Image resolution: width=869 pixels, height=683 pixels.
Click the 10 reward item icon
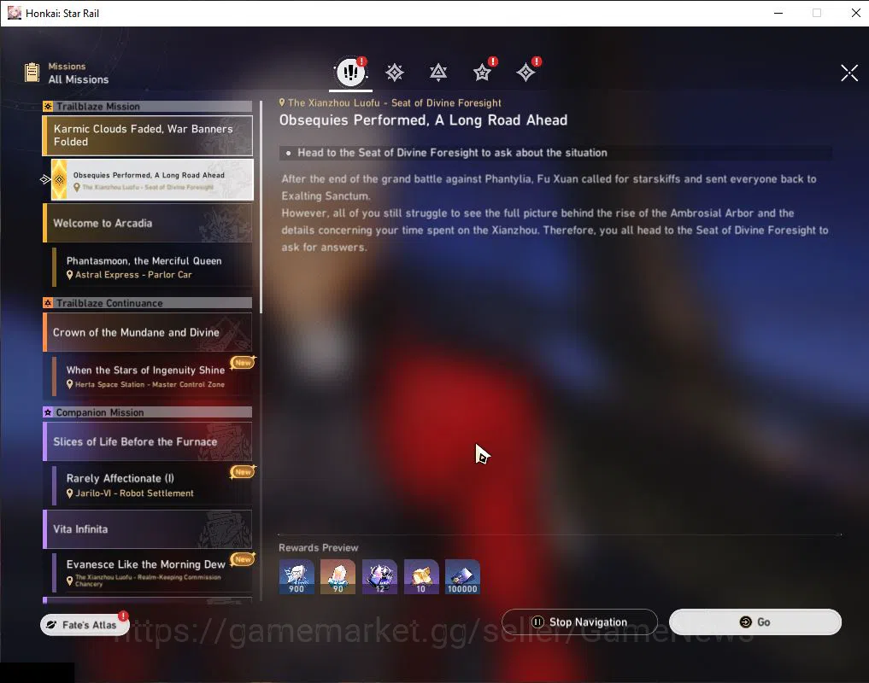(x=421, y=576)
